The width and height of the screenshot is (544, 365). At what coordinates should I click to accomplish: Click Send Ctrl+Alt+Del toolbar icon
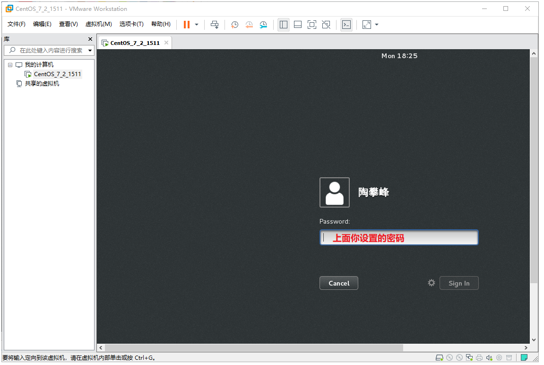click(215, 25)
